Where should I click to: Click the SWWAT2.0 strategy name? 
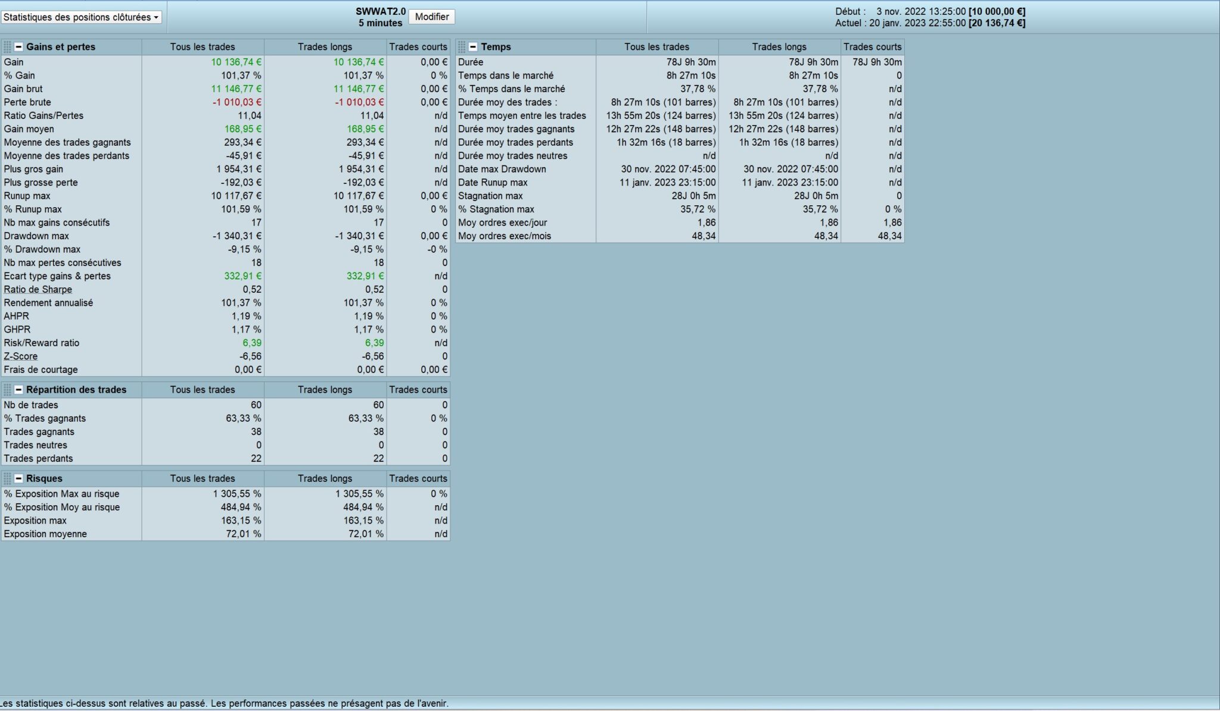[x=381, y=11]
